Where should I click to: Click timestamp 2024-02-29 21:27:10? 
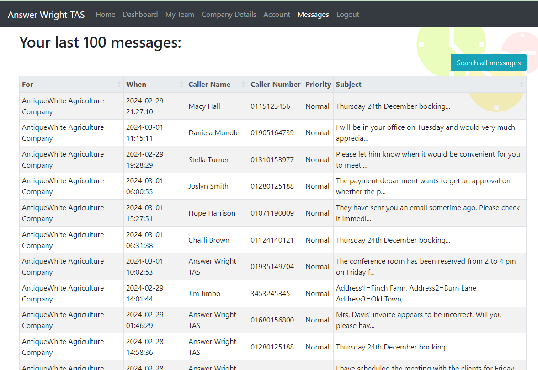[145, 106]
